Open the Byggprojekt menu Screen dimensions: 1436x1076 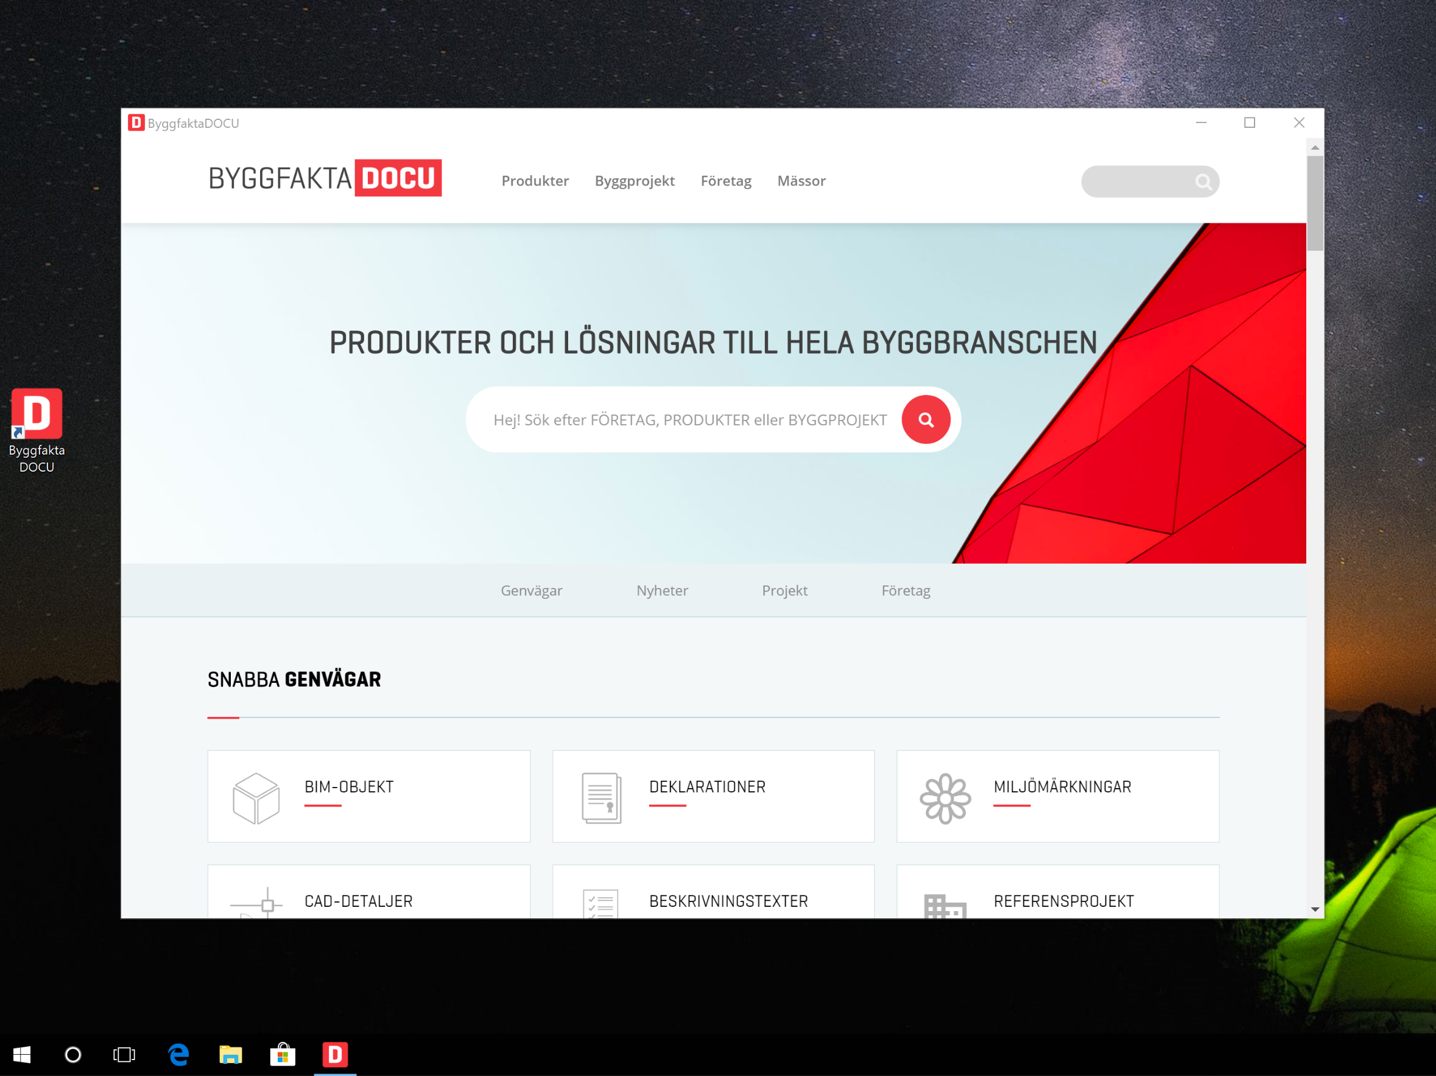[x=634, y=181]
